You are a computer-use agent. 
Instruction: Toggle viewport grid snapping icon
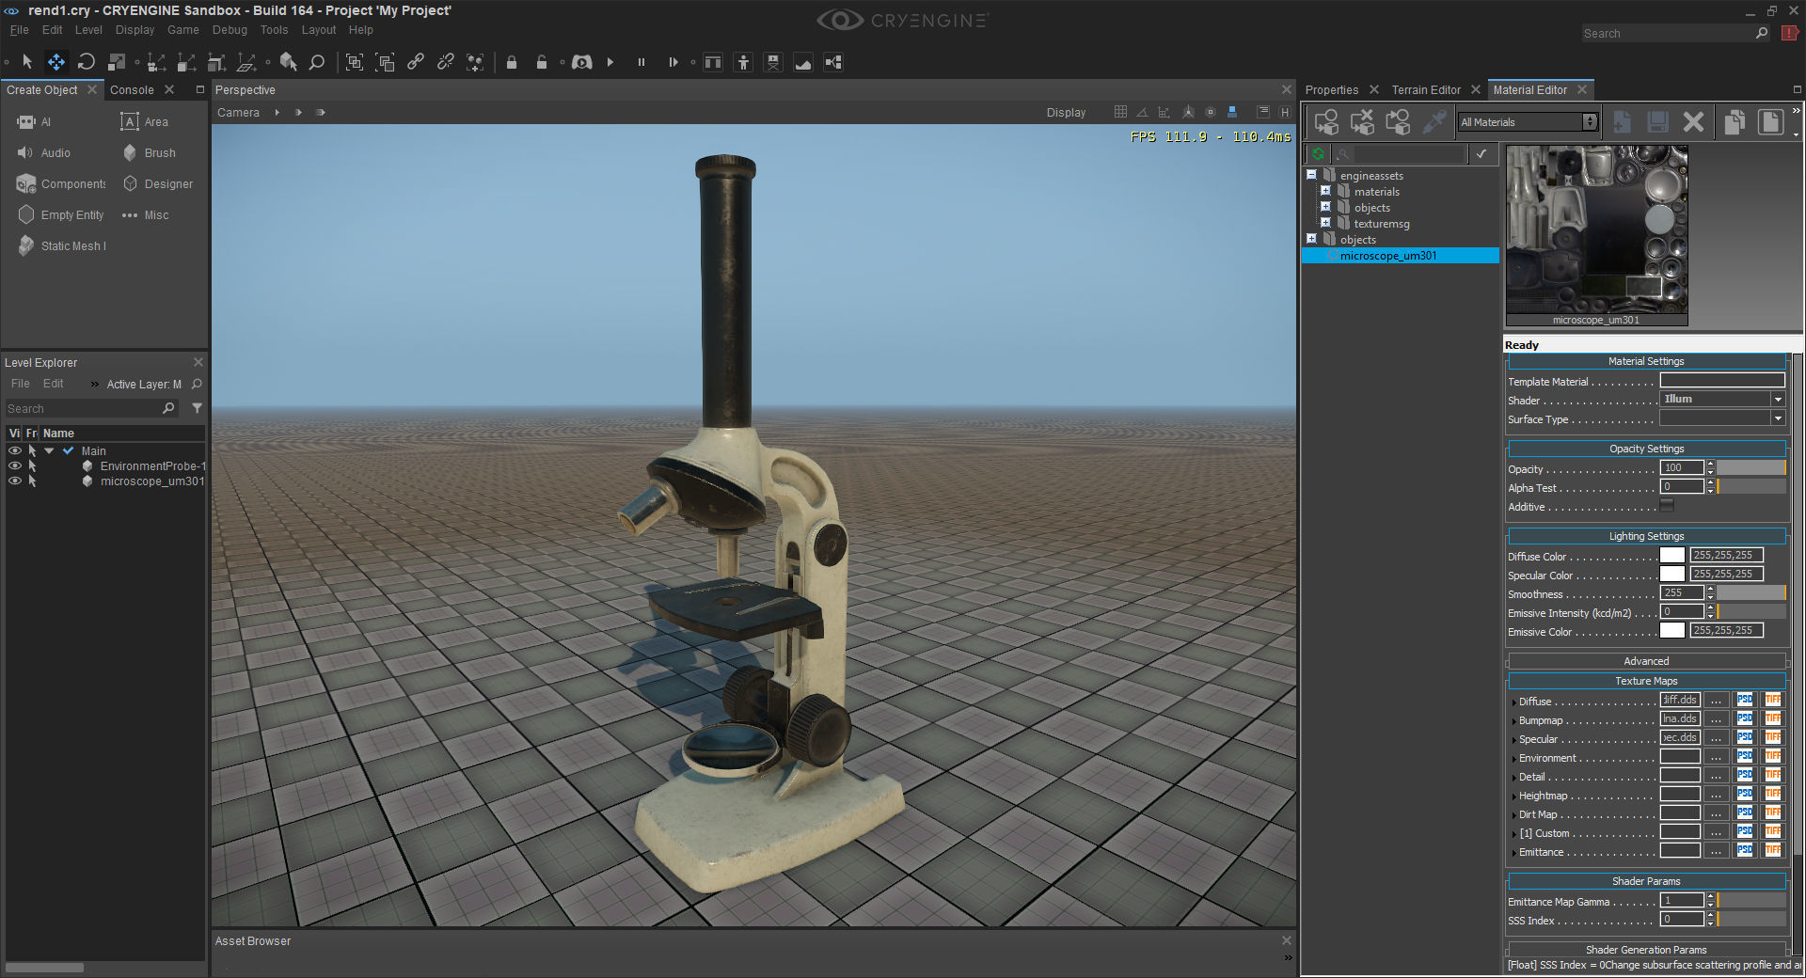[1120, 112]
